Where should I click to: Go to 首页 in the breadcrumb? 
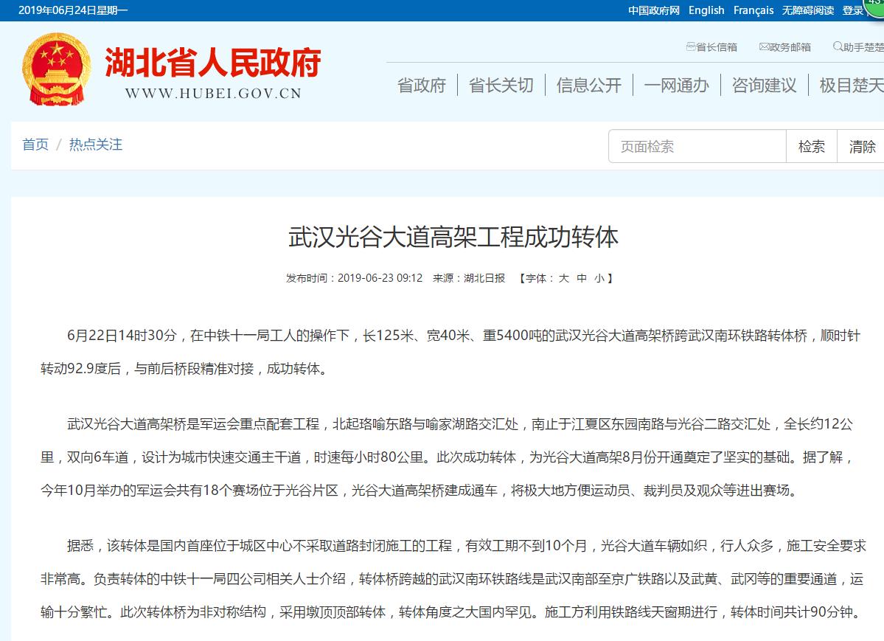(35, 145)
